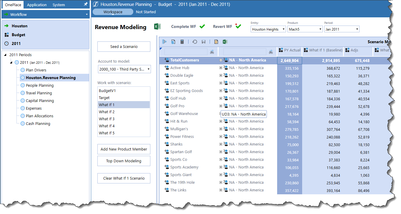Click the orange document icon in toolbar
The width and height of the screenshot is (401, 214).
pyautogui.click(x=216, y=42)
